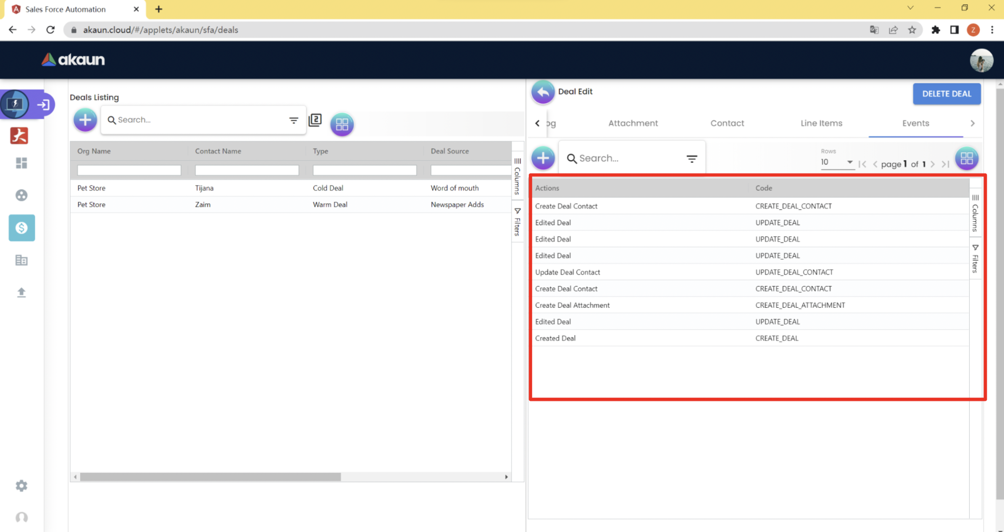Click the duplicate pages icon near search
Image resolution: width=1004 pixels, height=532 pixels.
(x=315, y=120)
